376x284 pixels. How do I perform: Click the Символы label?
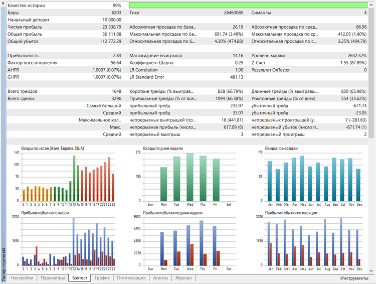[x=261, y=13]
